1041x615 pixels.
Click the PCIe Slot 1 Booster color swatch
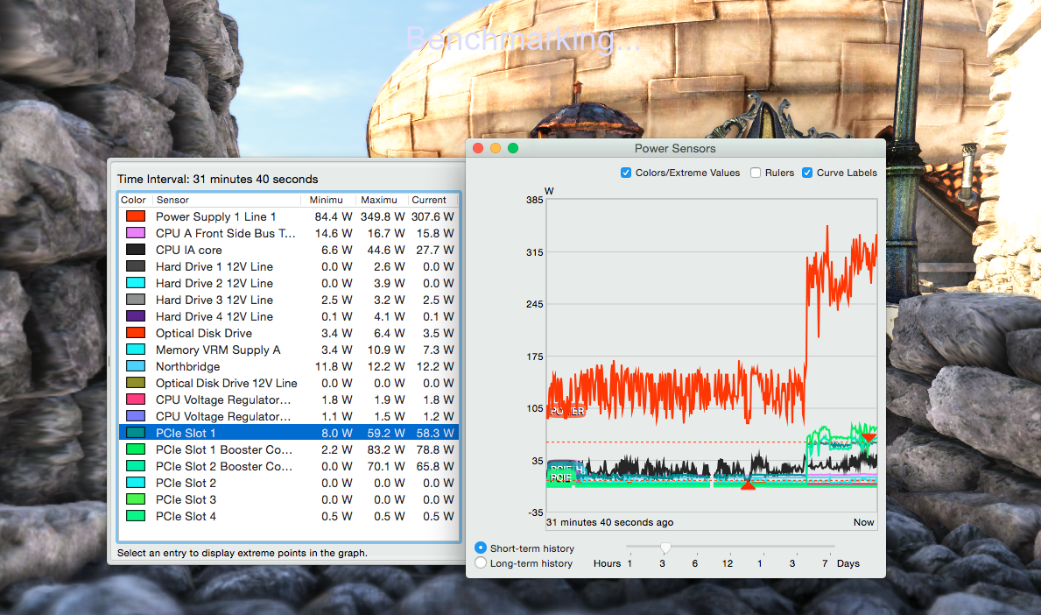pos(136,449)
